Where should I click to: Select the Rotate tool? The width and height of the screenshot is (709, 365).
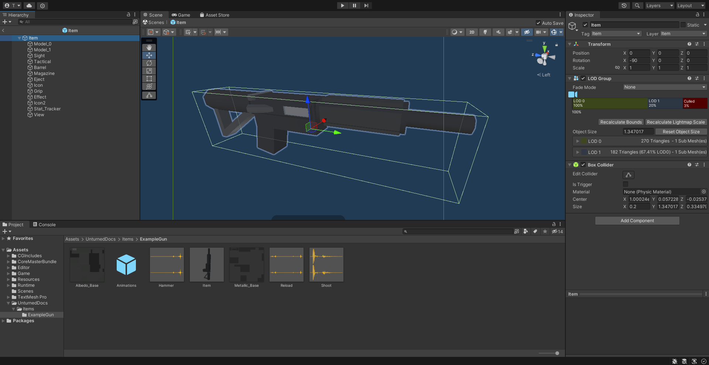tap(149, 63)
